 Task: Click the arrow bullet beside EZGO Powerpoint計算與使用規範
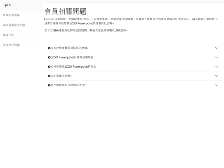49,57
